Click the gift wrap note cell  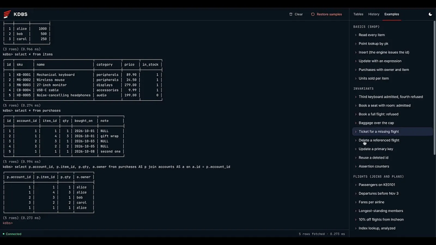[109, 136]
